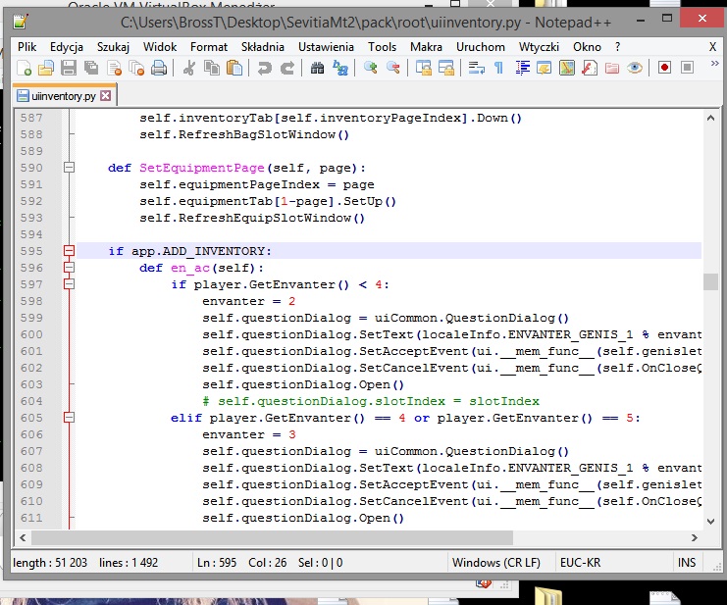Open Find with the binoculars icon
This screenshot has height=605, width=727.
(x=317, y=68)
